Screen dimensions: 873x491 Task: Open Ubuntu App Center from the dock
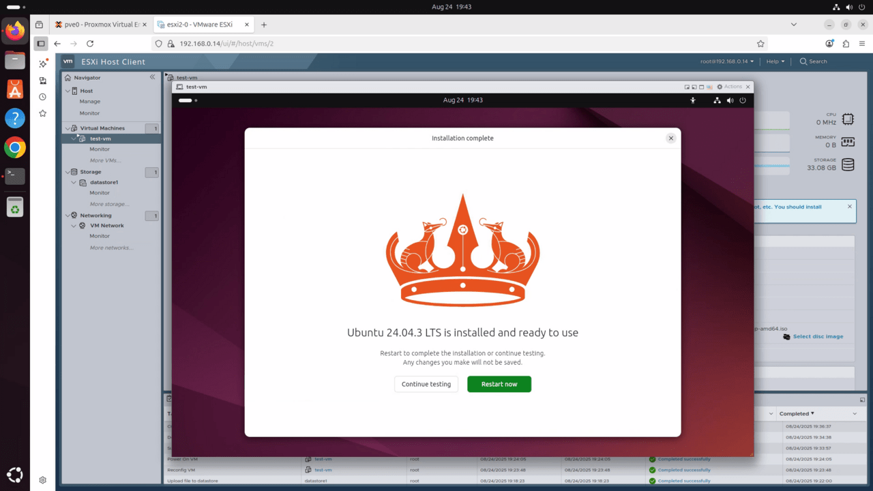15,89
